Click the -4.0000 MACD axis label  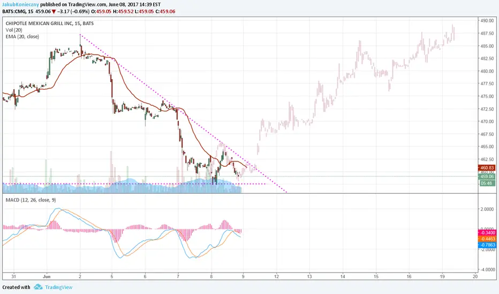click(x=488, y=269)
